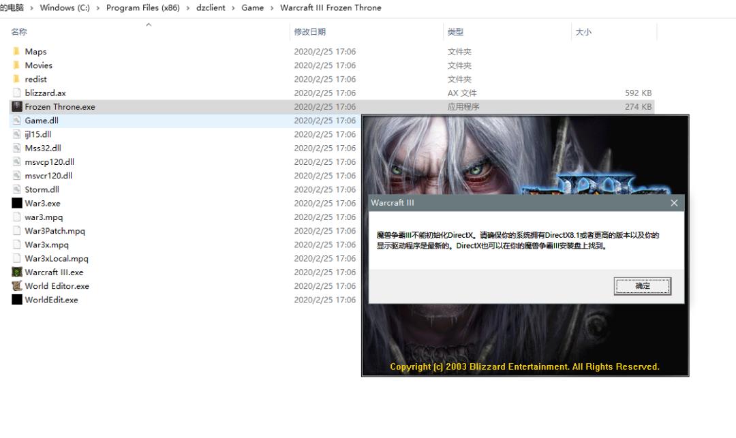Click the Warcraft III.exe orc icon
Image resolution: width=736 pixels, height=438 pixels.
click(x=17, y=272)
